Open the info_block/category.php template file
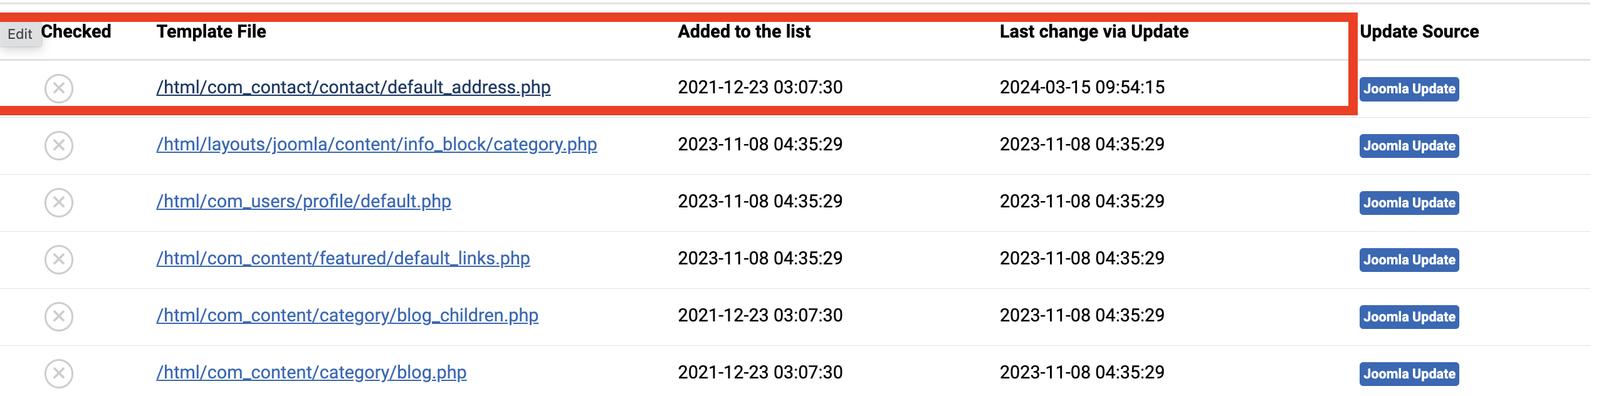1611x396 pixels. coord(377,144)
